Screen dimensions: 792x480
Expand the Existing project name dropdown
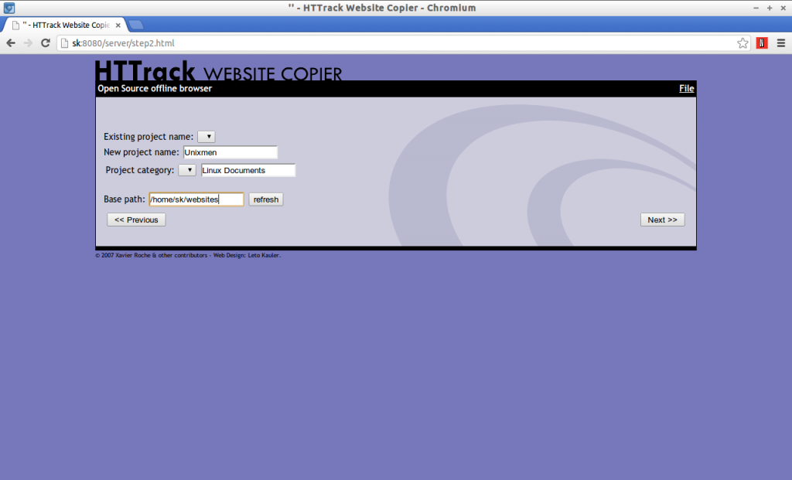point(206,137)
